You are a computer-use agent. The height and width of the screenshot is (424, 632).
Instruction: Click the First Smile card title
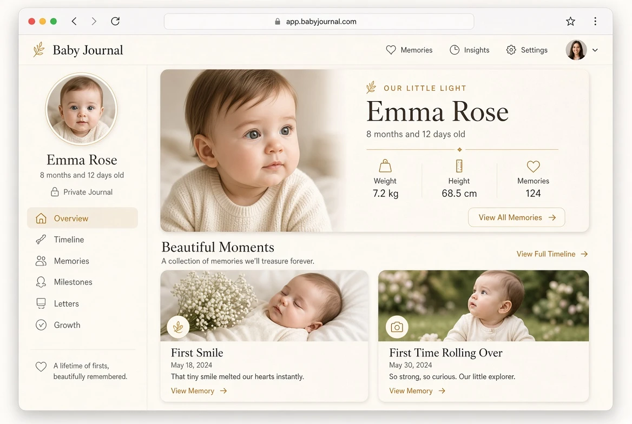coord(197,353)
